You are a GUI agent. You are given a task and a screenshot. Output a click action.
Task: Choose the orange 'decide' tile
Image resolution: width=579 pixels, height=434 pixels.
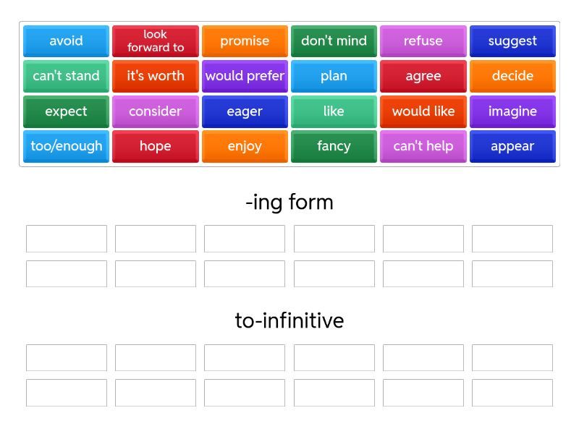tap(512, 76)
